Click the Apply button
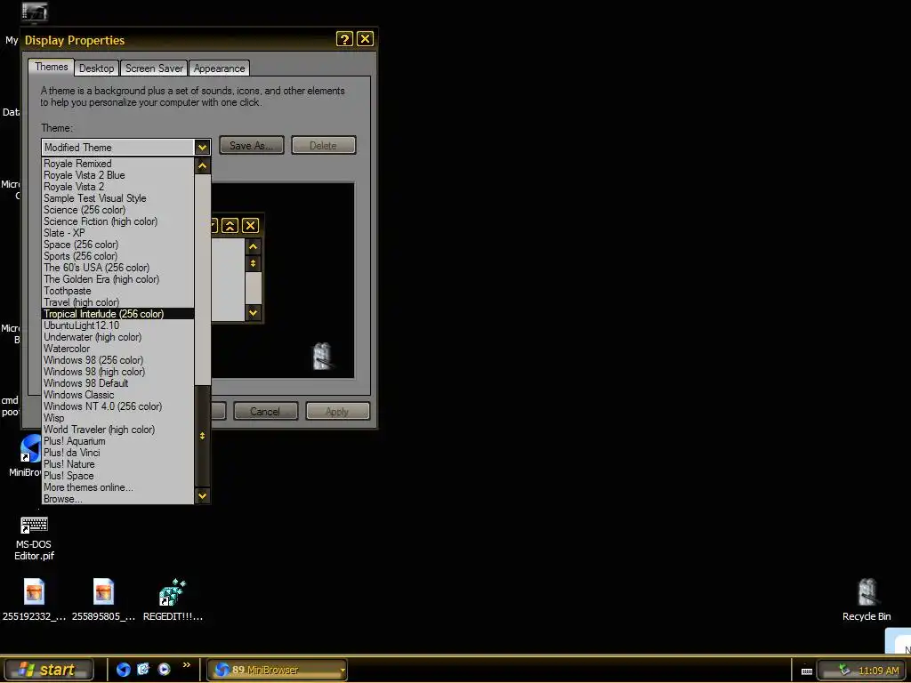Image resolution: width=911 pixels, height=683 pixels. point(337,411)
